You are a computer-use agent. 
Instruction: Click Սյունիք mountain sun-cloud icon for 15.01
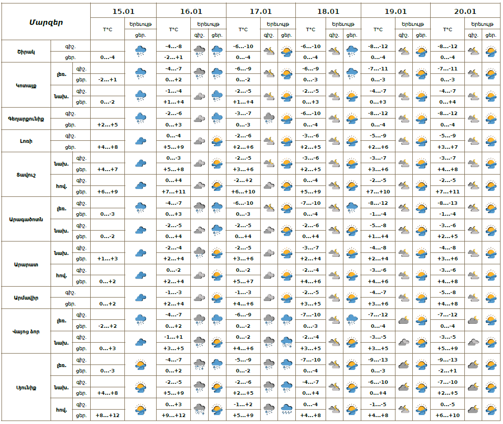140,365
